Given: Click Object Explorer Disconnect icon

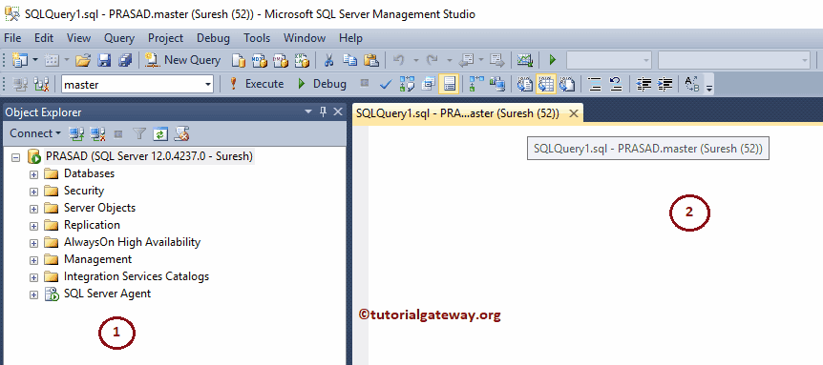Looking at the screenshot, I should point(97,133).
